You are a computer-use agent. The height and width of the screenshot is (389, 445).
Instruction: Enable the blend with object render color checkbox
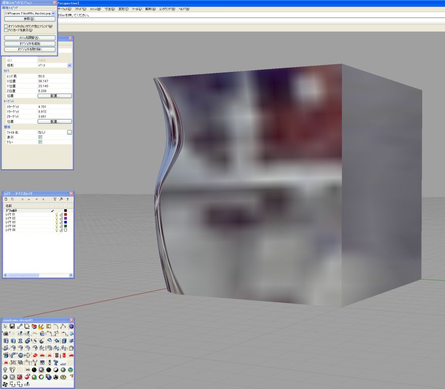(6, 26)
